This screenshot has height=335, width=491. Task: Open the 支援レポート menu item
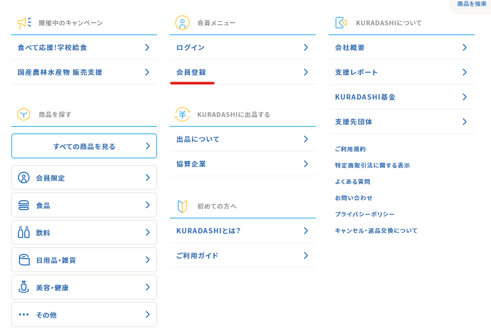pos(401,72)
